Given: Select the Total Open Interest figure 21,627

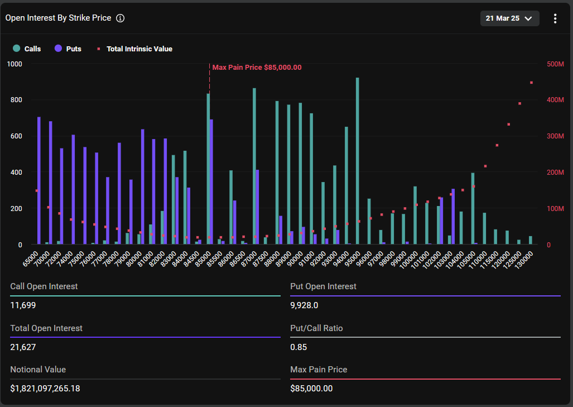Looking at the screenshot, I should pyautogui.click(x=23, y=347).
